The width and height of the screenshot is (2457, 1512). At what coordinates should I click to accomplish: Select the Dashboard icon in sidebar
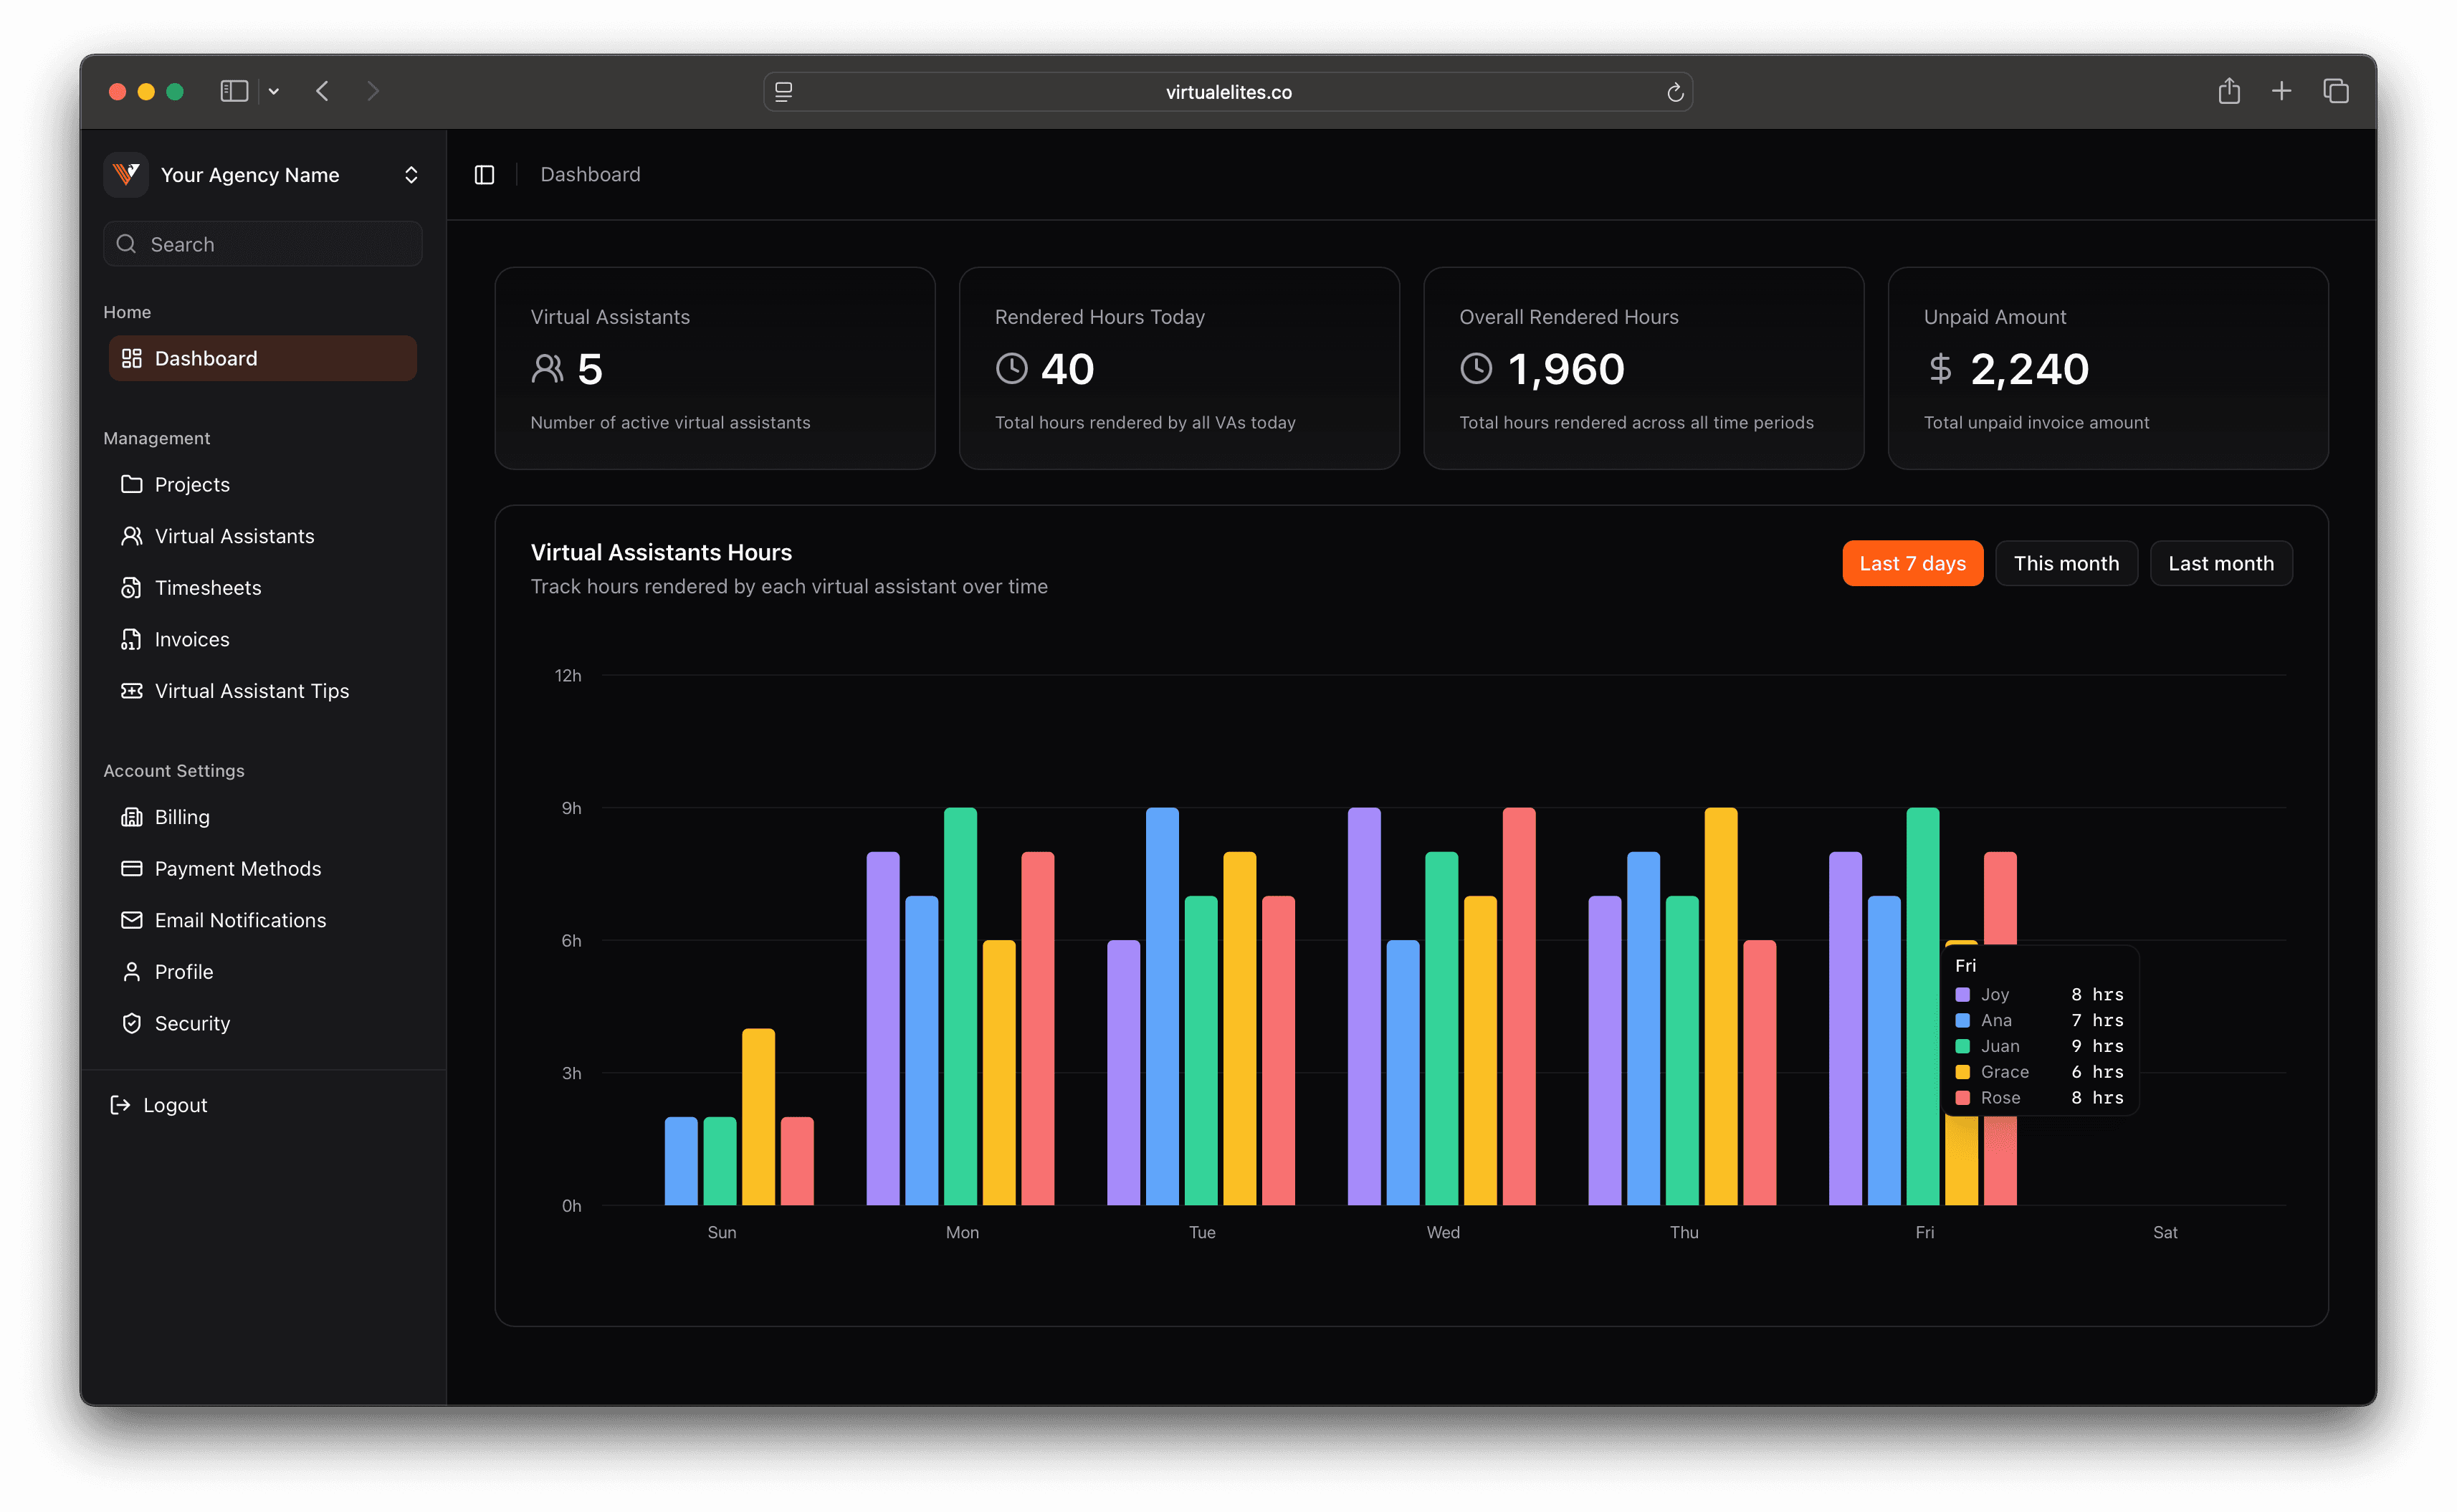click(133, 357)
